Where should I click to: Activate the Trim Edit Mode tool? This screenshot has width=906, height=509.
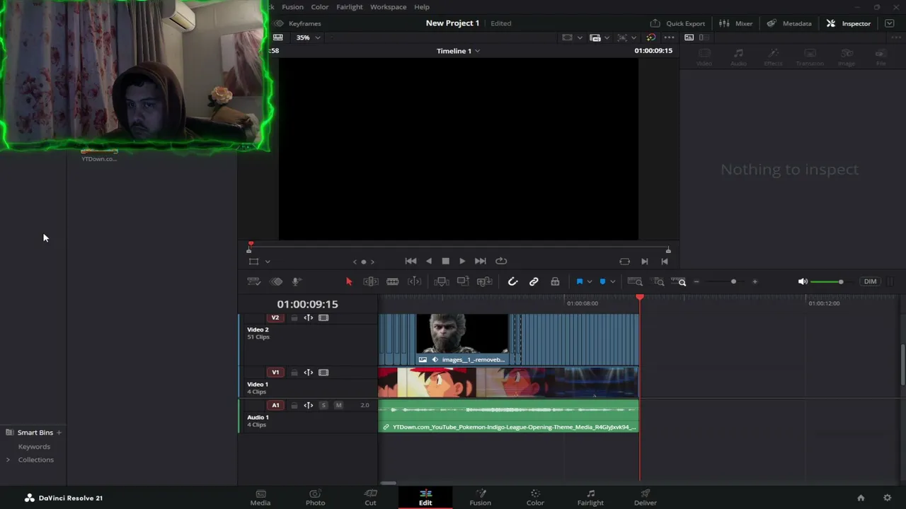(370, 281)
